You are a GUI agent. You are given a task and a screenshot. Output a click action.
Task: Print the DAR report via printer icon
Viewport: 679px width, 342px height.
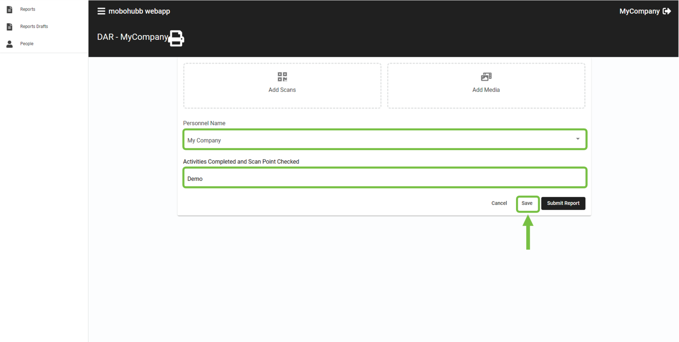(x=176, y=38)
